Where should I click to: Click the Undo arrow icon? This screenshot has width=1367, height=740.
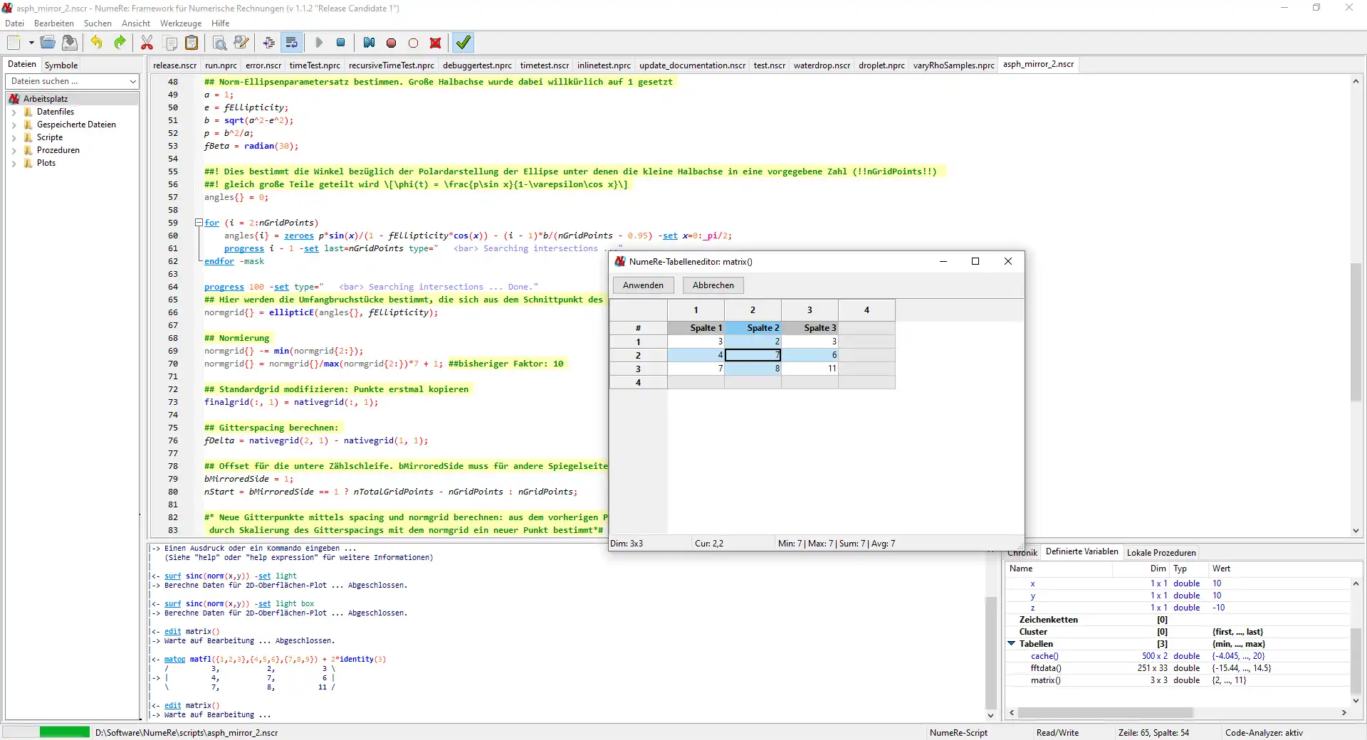tap(96, 43)
